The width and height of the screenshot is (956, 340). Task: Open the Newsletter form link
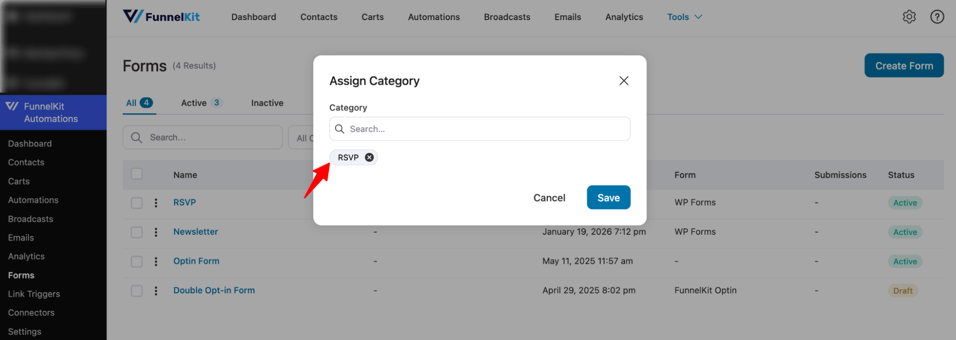[x=195, y=231]
